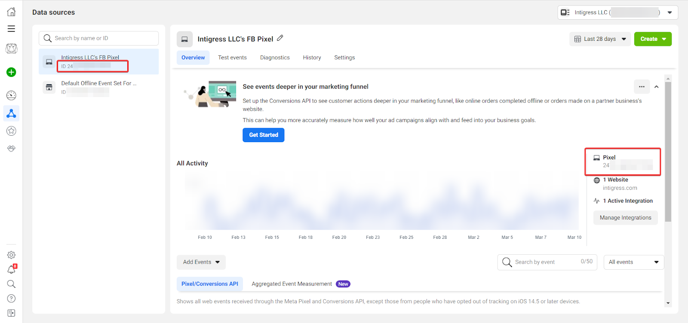This screenshot has height=323, width=688.
Task: Click the Data sources page title
Action: pos(53,12)
